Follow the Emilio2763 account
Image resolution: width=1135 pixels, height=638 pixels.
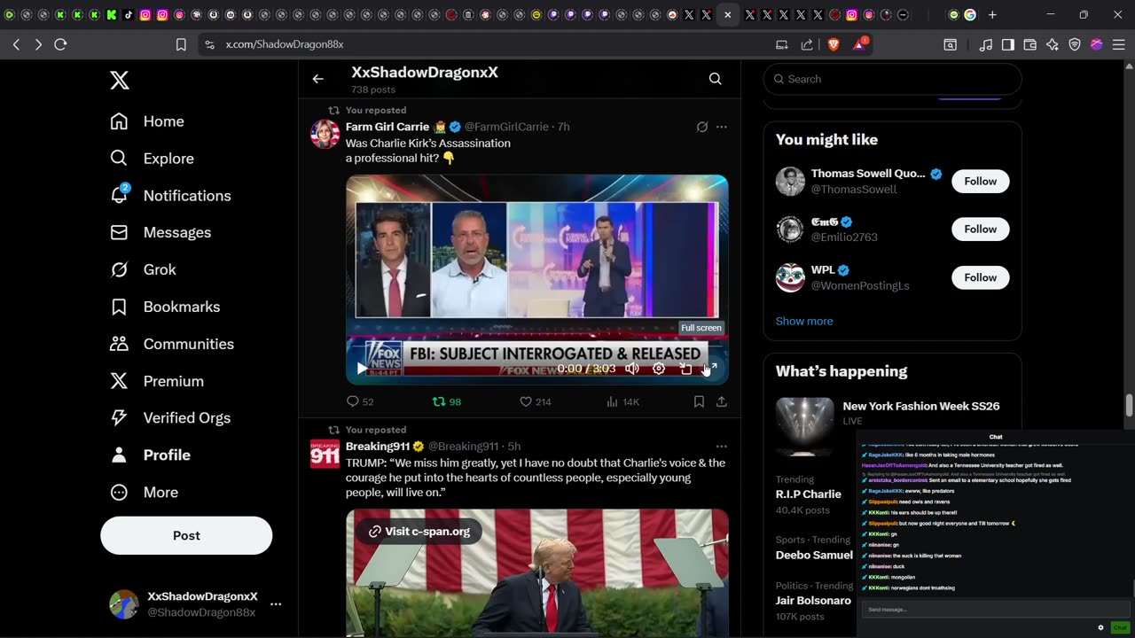pyautogui.click(x=981, y=229)
